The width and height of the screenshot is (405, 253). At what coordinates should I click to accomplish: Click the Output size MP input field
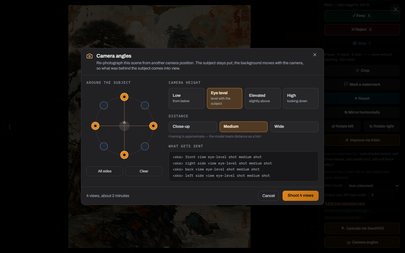(x=381, y=195)
